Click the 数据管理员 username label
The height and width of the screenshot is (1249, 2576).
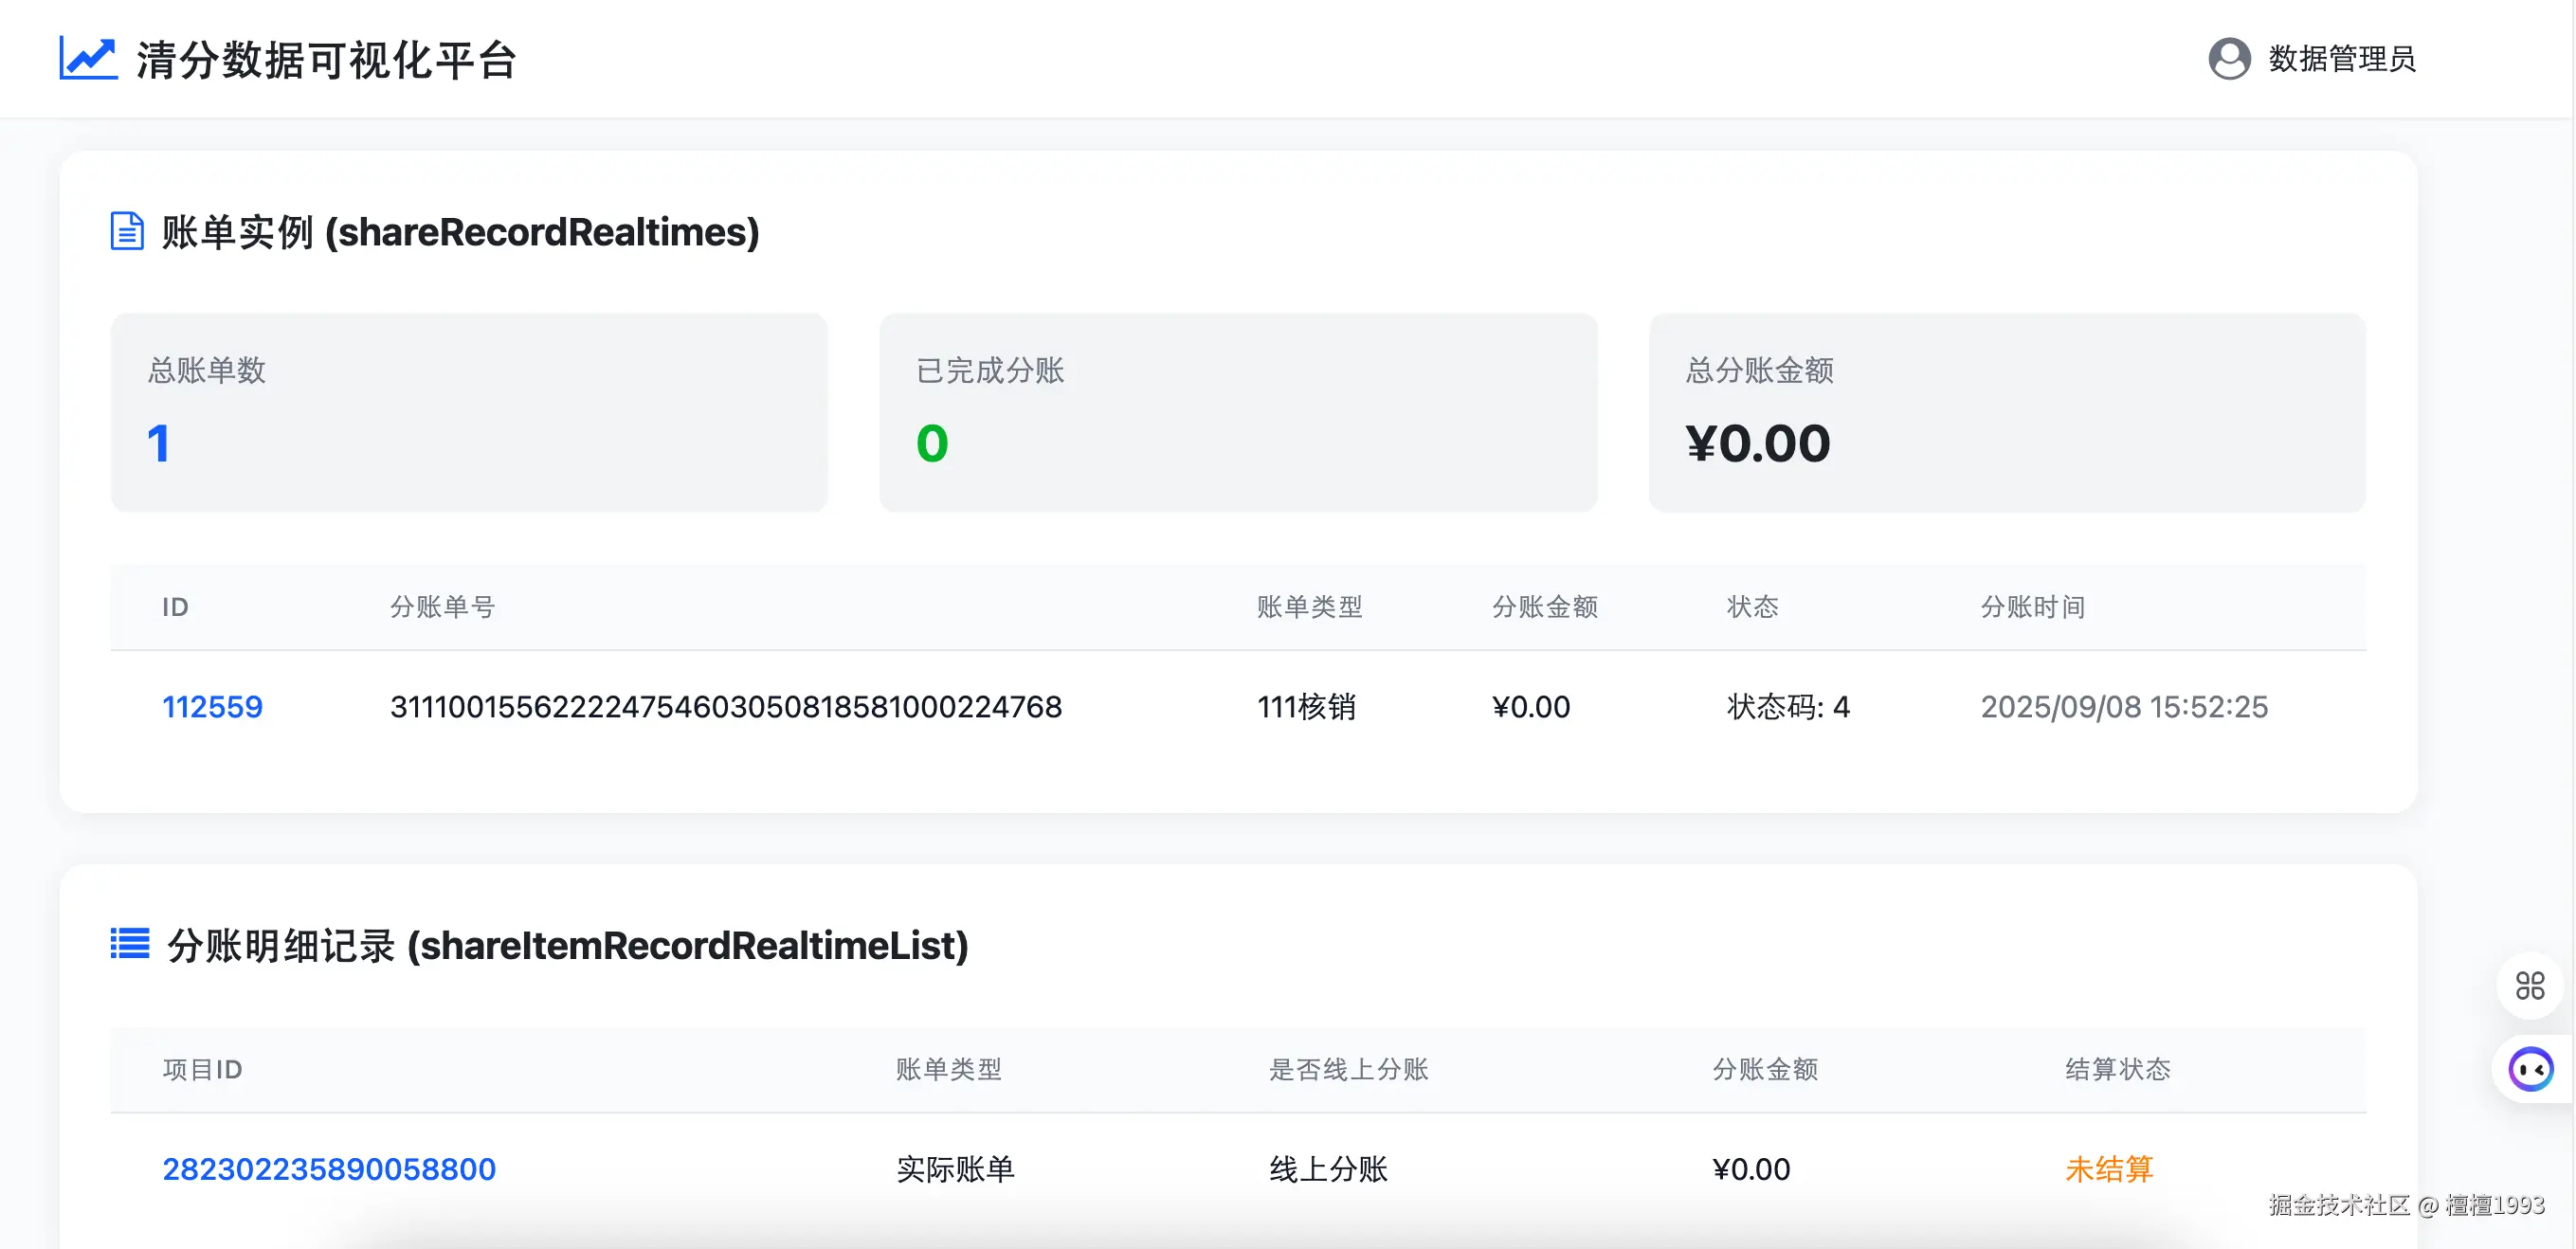click(x=2341, y=59)
